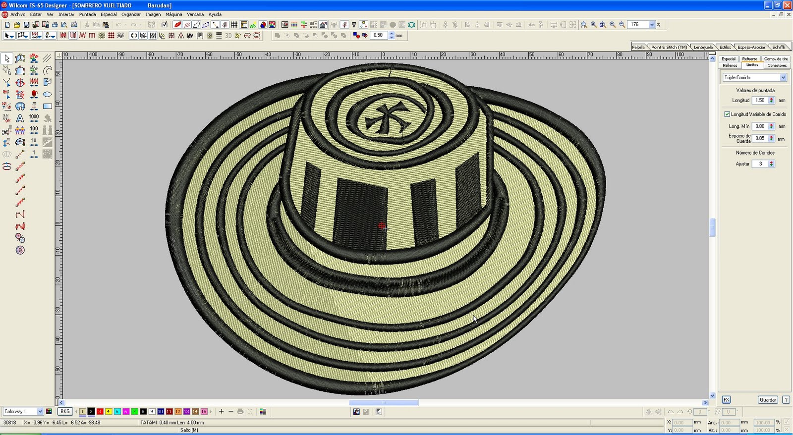Screen dimensions: 793x435
Task: Open the Ayuda menu
Action: 215,14
